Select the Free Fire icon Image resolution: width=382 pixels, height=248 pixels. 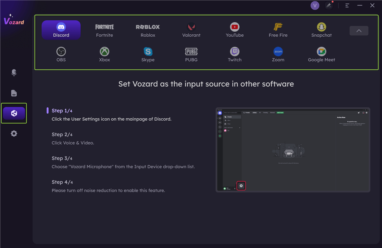(278, 30)
